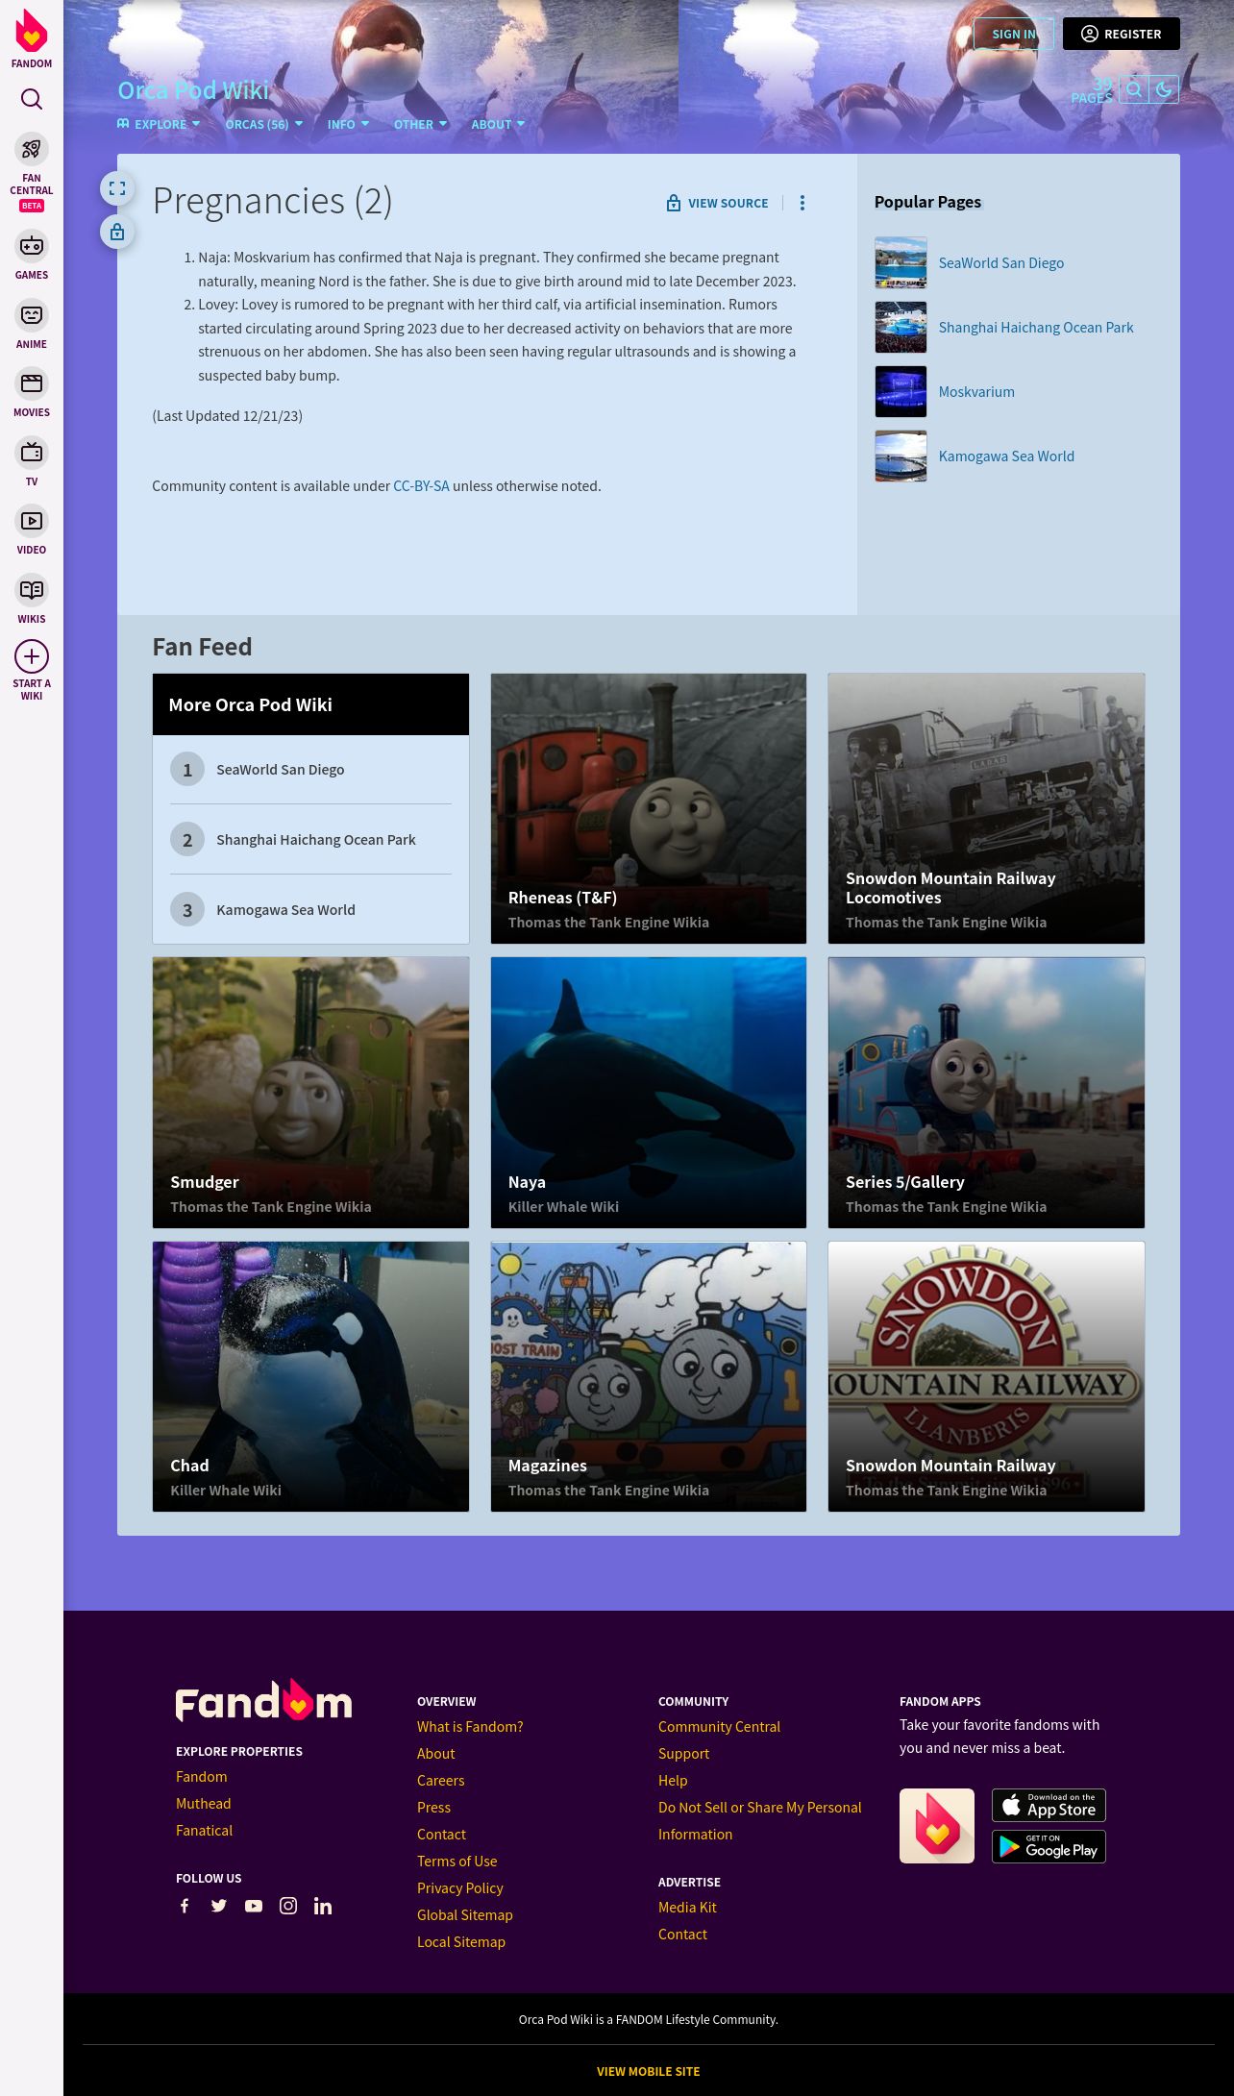This screenshot has height=2096, width=1234.
Task: Click the Kamogawa Sea World thumbnail in Popular Pages
Action: pyautogui.click(x=901, y=456)
